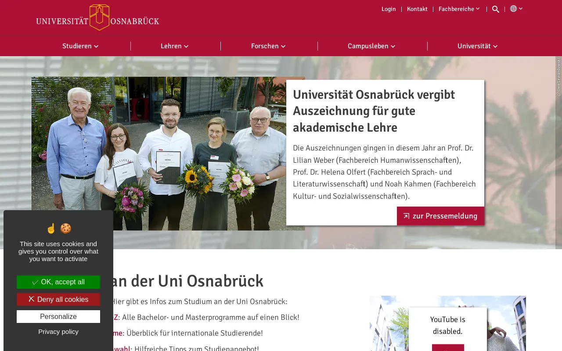
Task: Open the search magnifier icon
Action: click(496, 9)
